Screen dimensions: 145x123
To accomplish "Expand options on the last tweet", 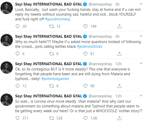I will [x=141, y=96].
